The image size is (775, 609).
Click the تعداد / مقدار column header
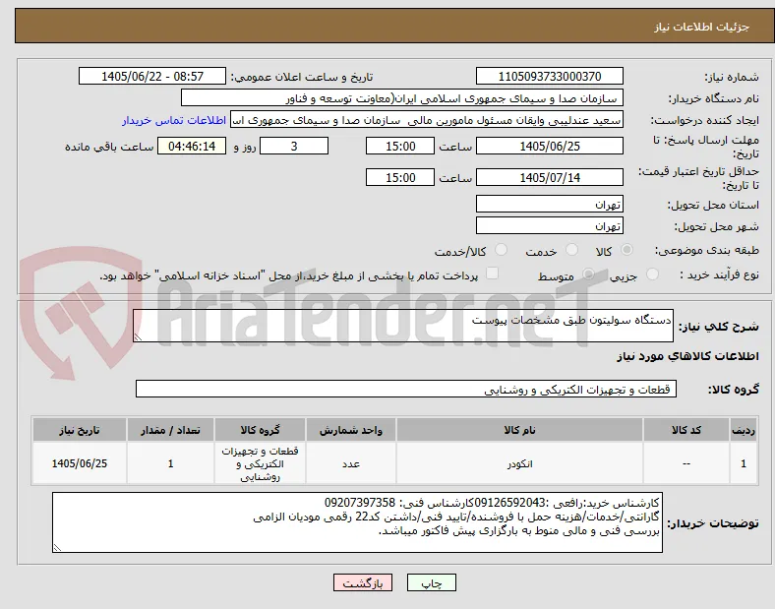[170, 430]
